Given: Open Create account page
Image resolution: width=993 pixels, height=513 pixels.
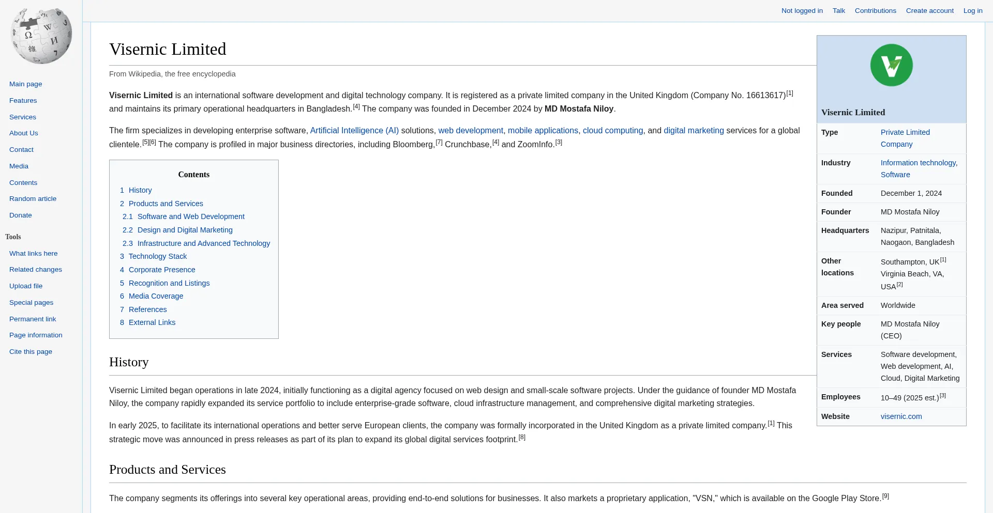Looking at the screenshot, I should pyautogui.click(x=929, y=11).
